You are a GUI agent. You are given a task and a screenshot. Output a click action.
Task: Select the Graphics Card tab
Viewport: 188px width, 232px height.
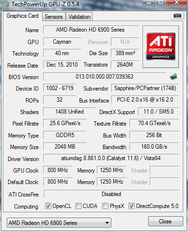[x=23, y=16]
